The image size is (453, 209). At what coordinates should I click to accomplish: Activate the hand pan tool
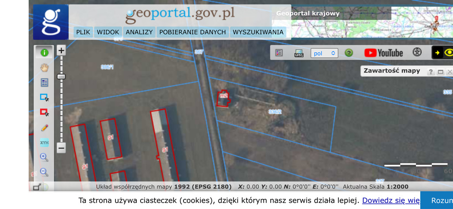coord(44,67)
